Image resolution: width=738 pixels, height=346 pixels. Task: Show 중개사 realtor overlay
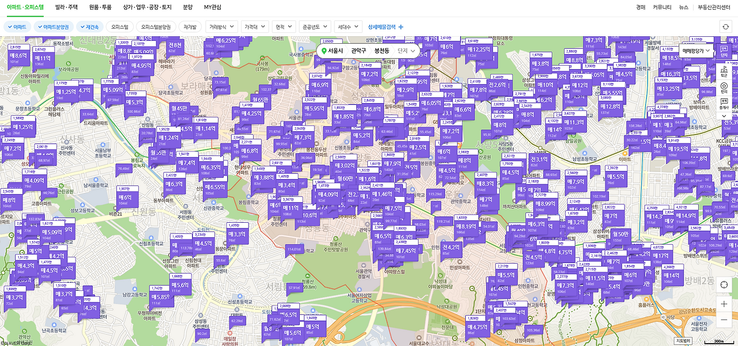pyautogui.click(x=724, y=104)
